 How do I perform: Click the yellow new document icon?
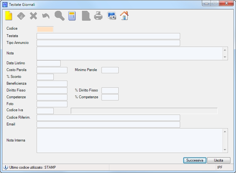pos(9,16)
